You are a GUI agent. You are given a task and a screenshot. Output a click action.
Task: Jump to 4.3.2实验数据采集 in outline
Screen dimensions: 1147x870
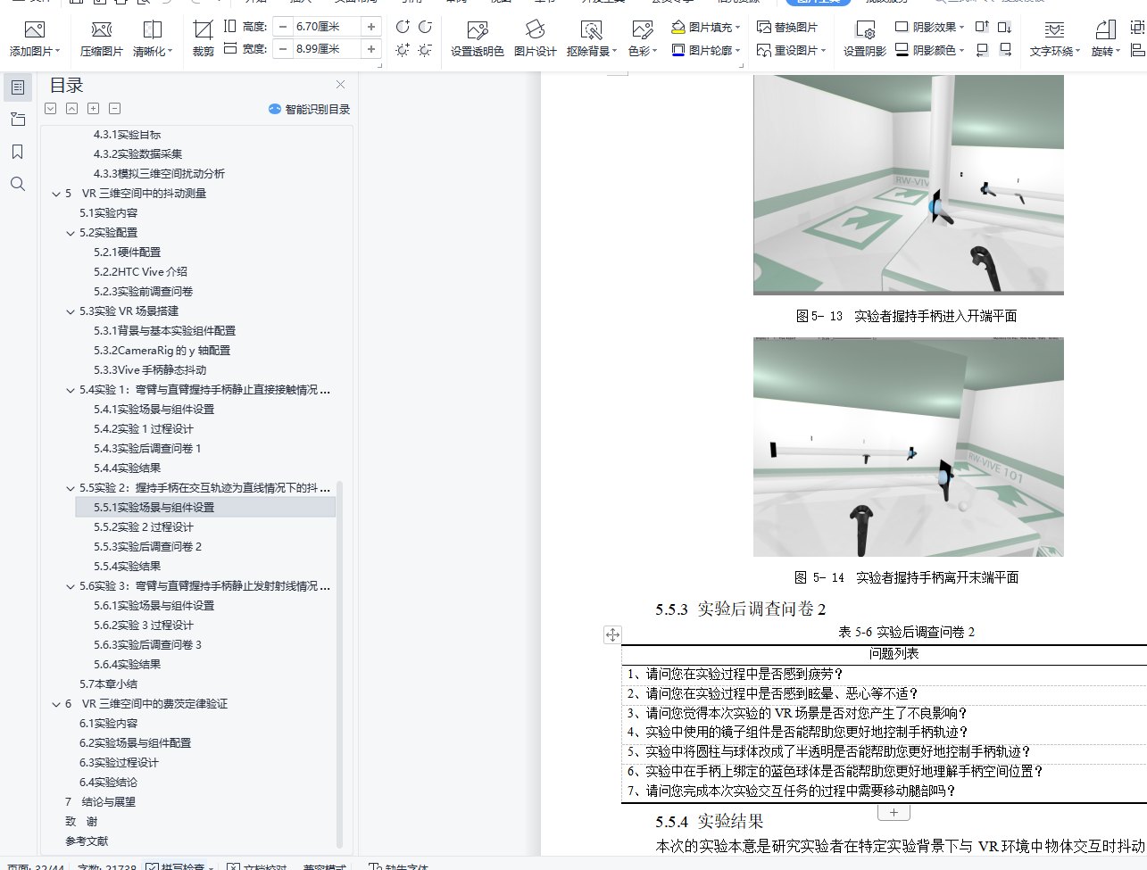point(137,154)
